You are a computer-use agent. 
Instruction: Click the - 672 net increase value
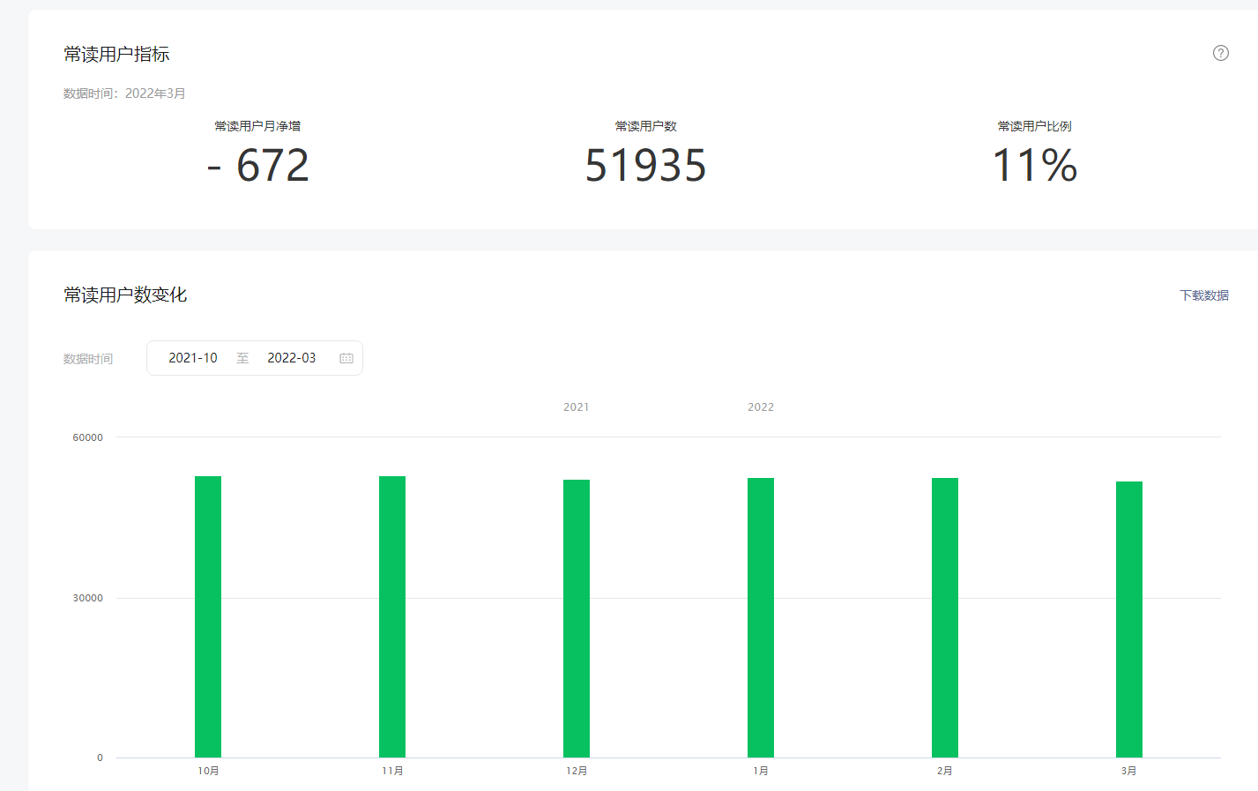tap(257, 165)
